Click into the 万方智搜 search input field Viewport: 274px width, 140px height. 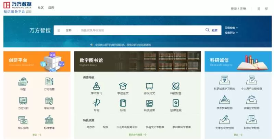(141, 30)
